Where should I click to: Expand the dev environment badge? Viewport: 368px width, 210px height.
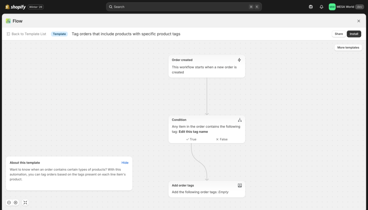tap(360, 6)
